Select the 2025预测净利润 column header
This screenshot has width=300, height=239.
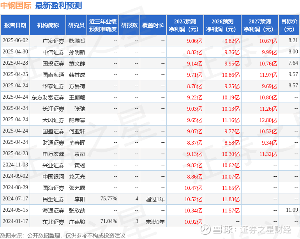point(185,25)
